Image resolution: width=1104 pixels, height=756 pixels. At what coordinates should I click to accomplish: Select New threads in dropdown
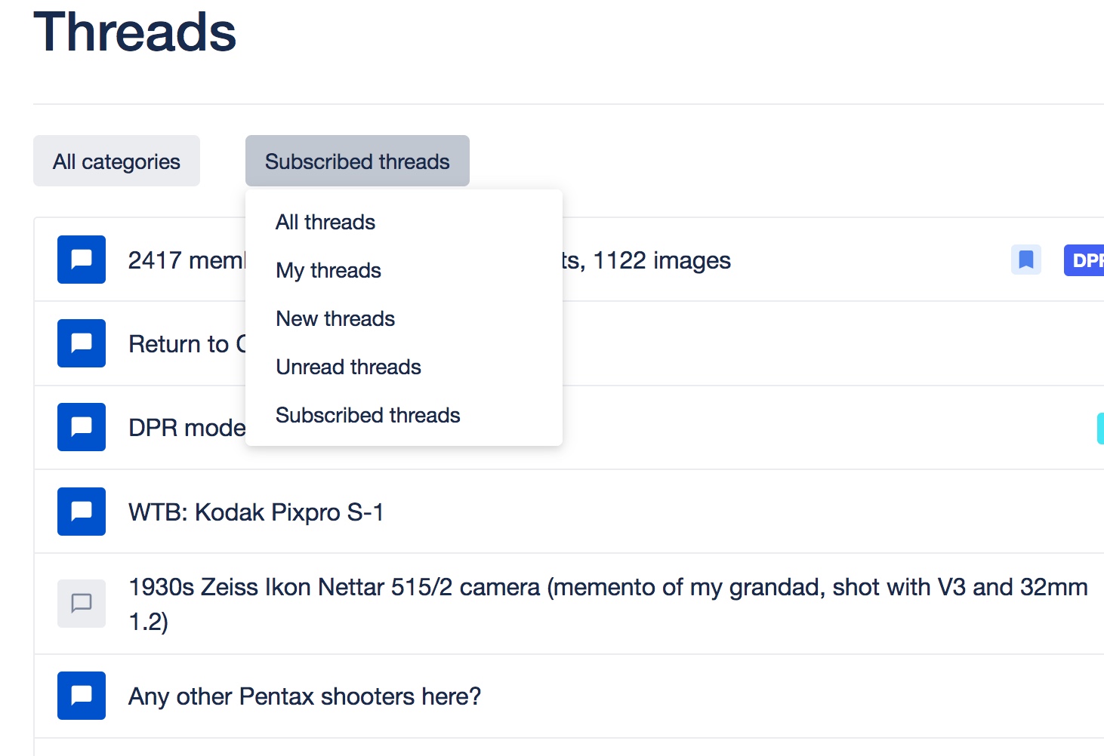coord(335,319)
